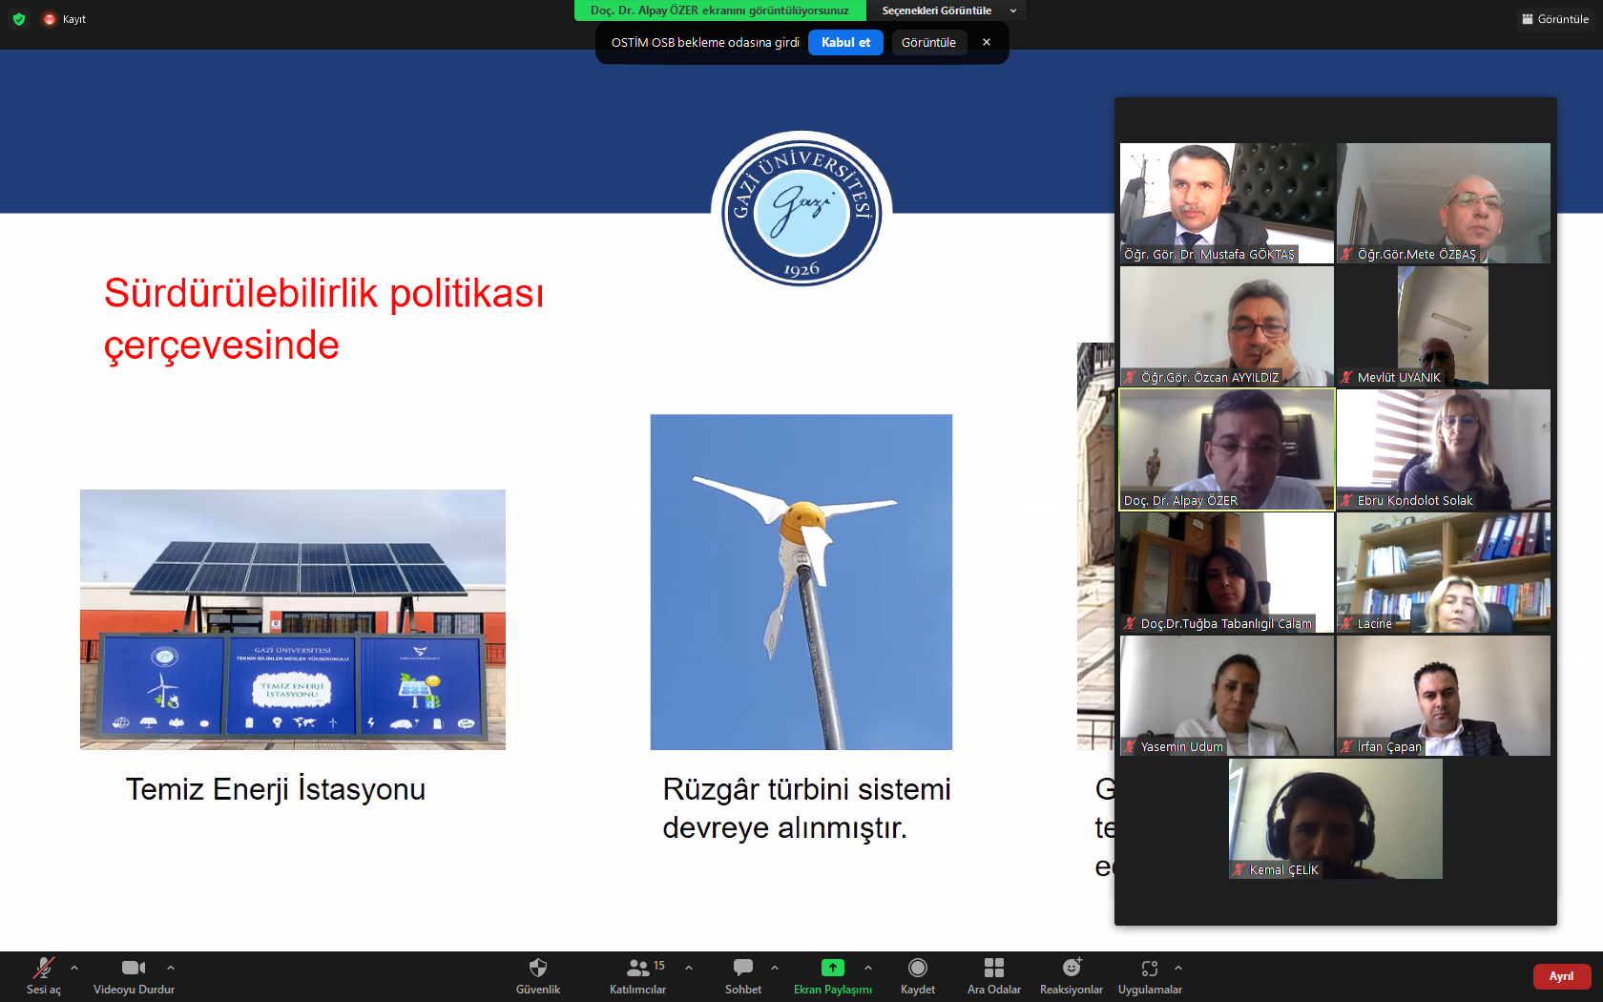Select Kemal ÇELİK video tile
1603x1002 pixels.
pos(1336,819)
